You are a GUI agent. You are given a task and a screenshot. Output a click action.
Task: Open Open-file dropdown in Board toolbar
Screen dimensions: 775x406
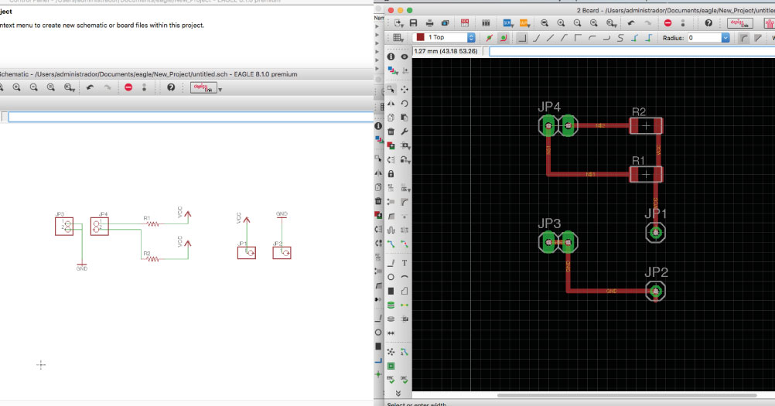click(398, 23)
